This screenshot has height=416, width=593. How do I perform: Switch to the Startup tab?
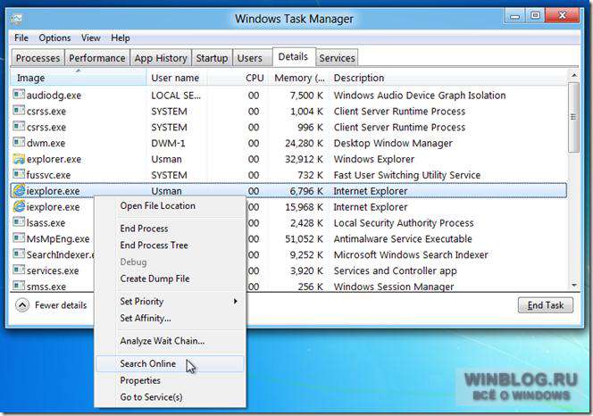coord(212,58)
